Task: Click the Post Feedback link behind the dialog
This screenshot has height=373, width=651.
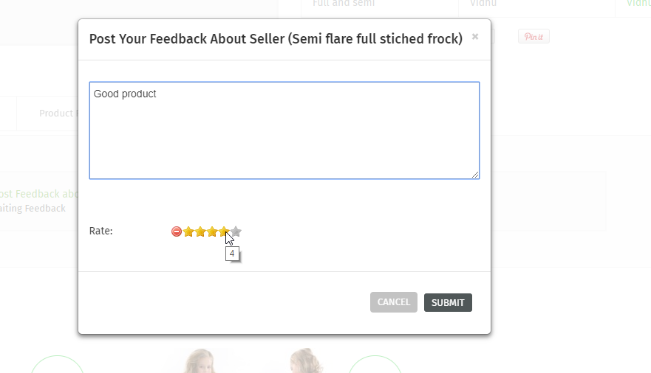Action: [x=38, y=195]
